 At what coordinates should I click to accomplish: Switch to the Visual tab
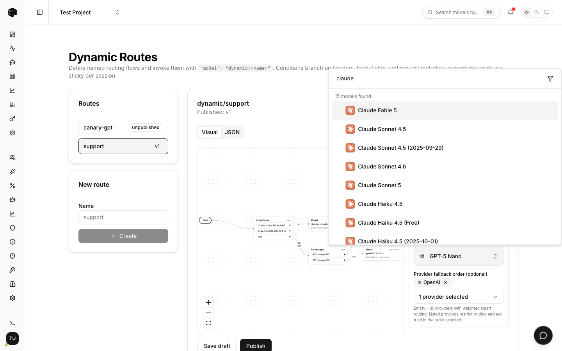click(210, 132)
